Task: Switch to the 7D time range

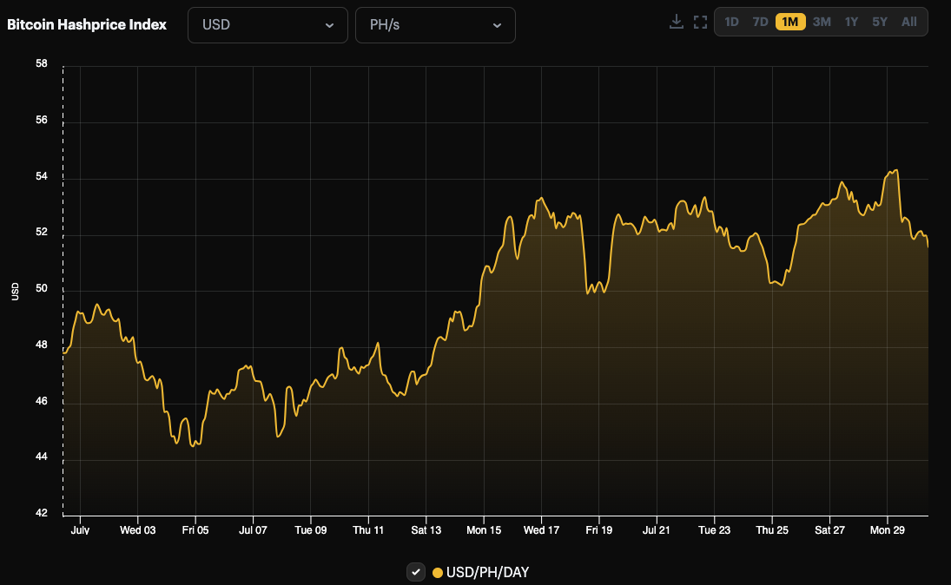Action: pyautogui.click(x=761, y=22)
